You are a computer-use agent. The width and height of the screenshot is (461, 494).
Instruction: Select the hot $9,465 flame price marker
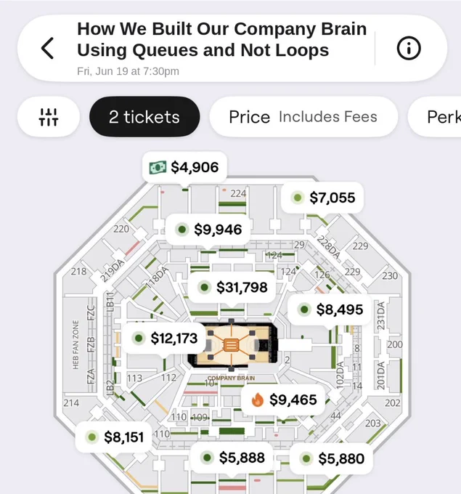283,400
